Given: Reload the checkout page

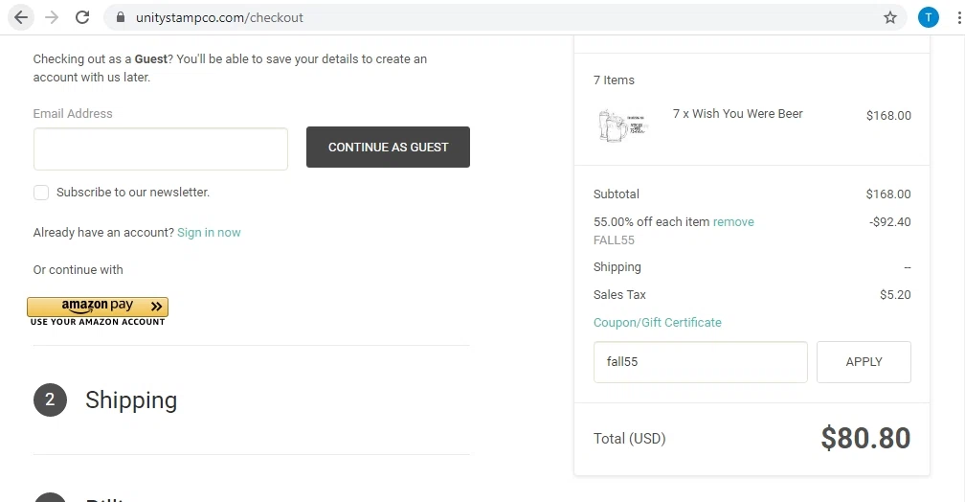Looking at the screenshot, I should [82, 17].
